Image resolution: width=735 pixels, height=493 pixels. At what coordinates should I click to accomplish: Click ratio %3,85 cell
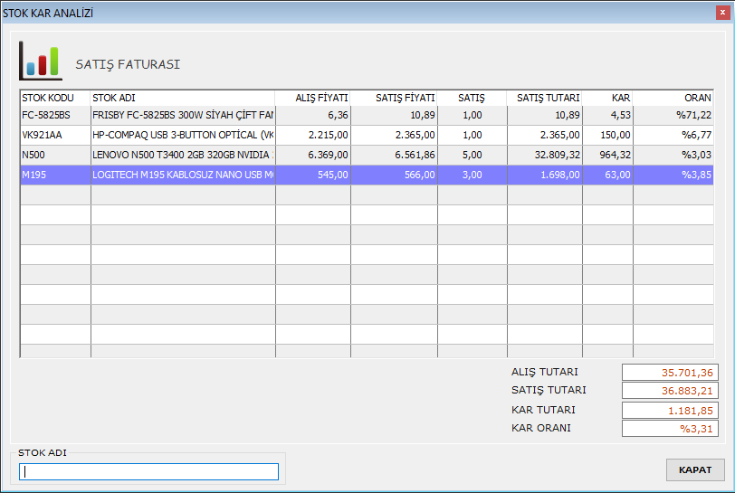pyautogui.click(x=673, y=175)
